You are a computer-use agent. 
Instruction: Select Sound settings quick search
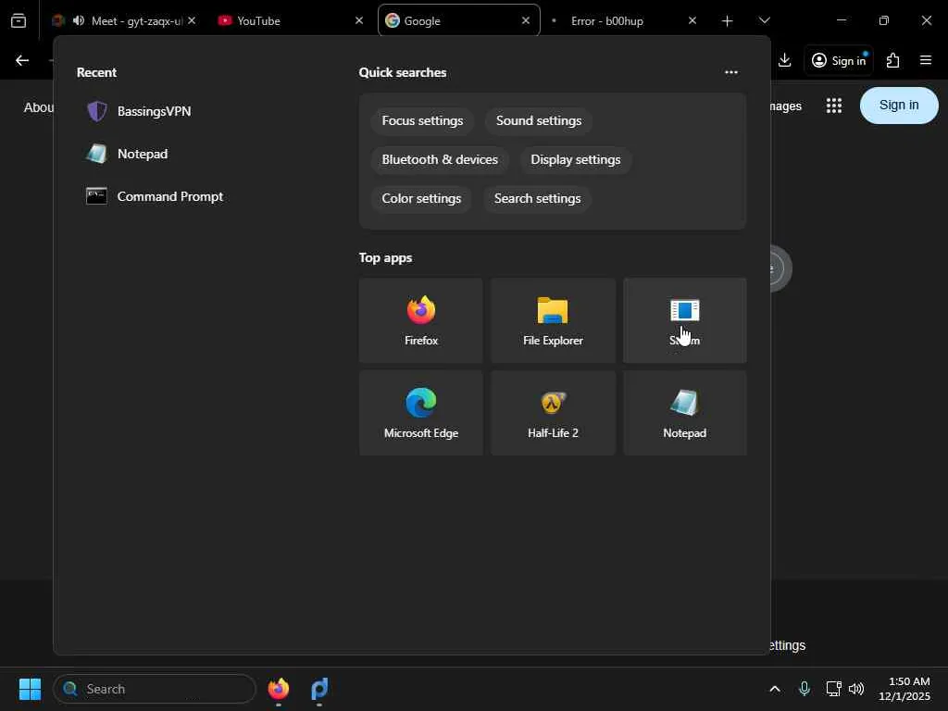pos(539,121)
